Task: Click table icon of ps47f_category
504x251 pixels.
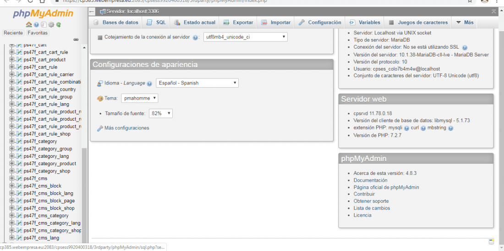Action: point(19,141)
